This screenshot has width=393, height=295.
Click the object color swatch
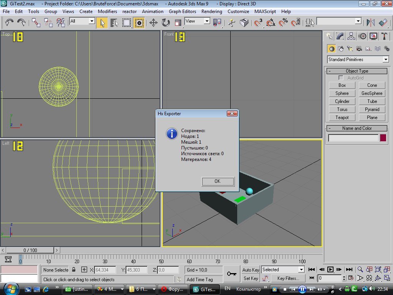(383, 138)
